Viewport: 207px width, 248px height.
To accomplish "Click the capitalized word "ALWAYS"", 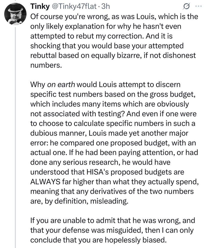I will coord(46,183).
